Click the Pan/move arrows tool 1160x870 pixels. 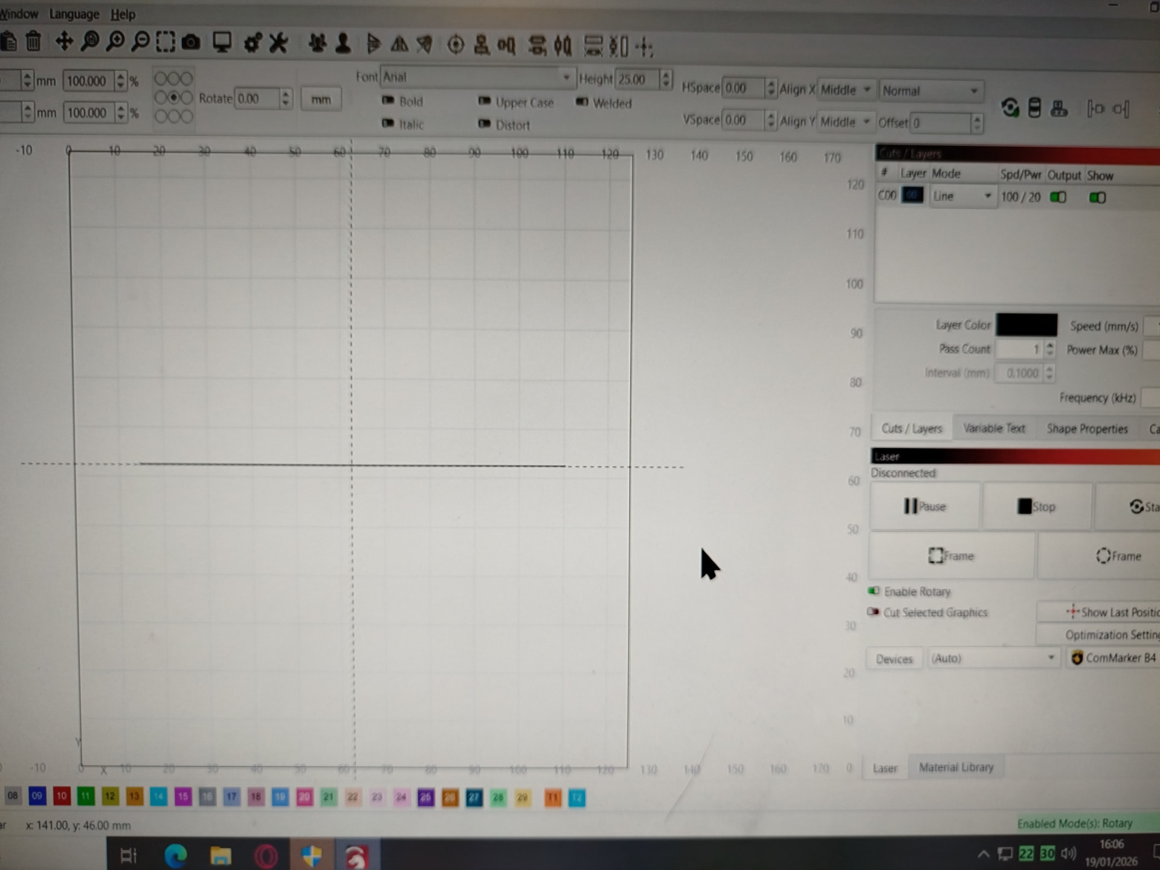[x=64, y=42]
